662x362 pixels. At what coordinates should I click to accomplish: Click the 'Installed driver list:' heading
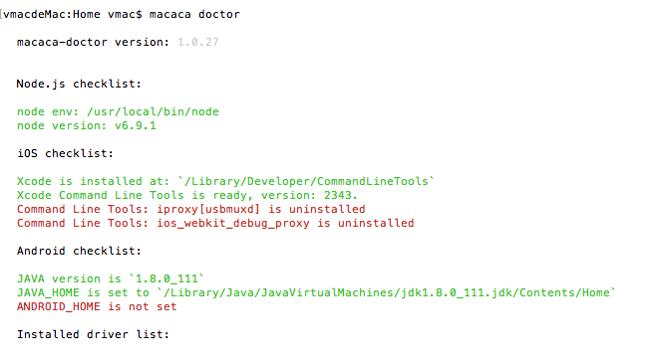pyautogui.click(x=93, y=334)
